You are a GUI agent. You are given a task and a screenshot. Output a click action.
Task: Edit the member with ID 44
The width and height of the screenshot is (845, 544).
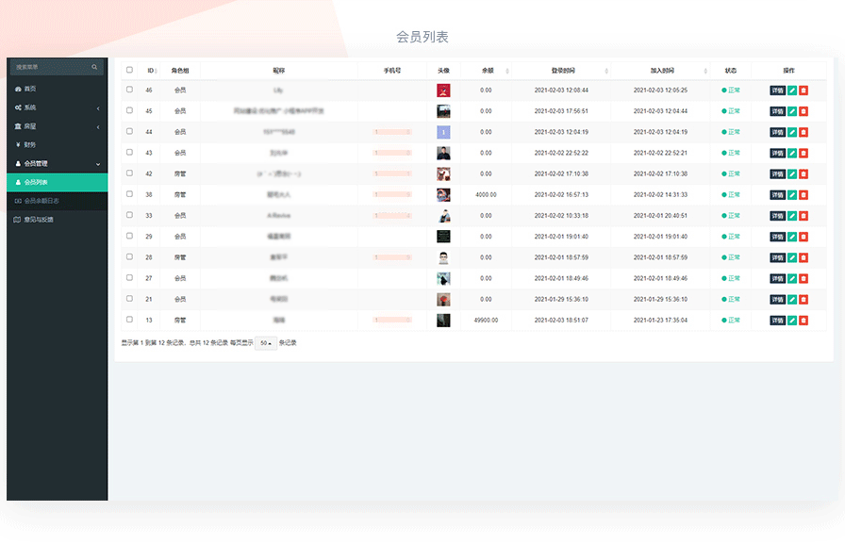[x=792, y=133]
